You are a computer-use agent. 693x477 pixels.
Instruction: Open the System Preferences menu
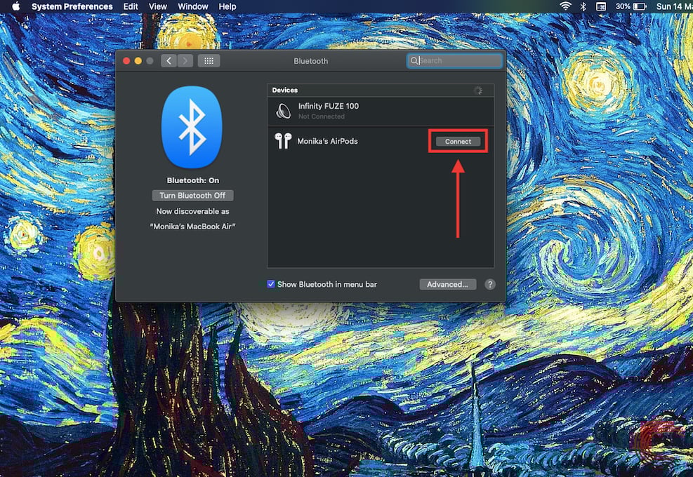pos(72,6)
